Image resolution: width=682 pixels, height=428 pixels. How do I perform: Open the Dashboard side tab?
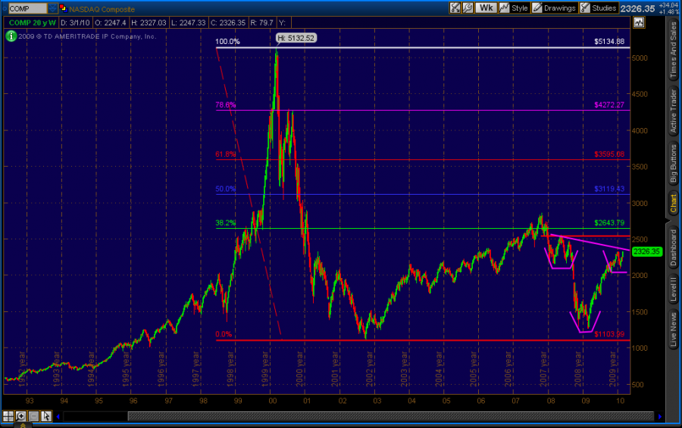[674, 248]
